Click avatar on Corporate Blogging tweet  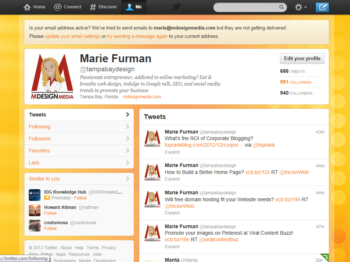(152, 138)
